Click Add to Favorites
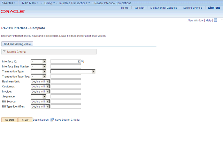223x167 pixels. coord(192,8)
